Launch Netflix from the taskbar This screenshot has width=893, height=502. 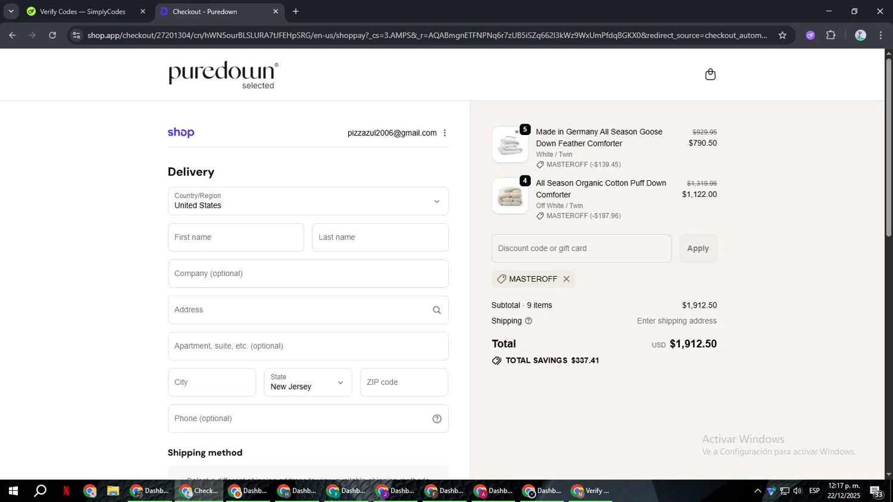(x=66, y=491)
